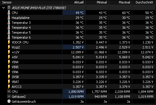Image resolution: width=156 pixels, height=105 pixels.
Task: Select the AVCC3 sensor row
Action: 81,87
